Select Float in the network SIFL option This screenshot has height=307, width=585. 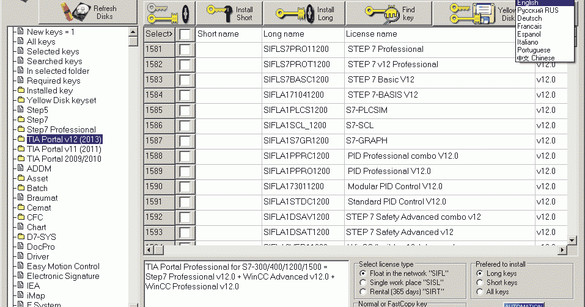362,273
